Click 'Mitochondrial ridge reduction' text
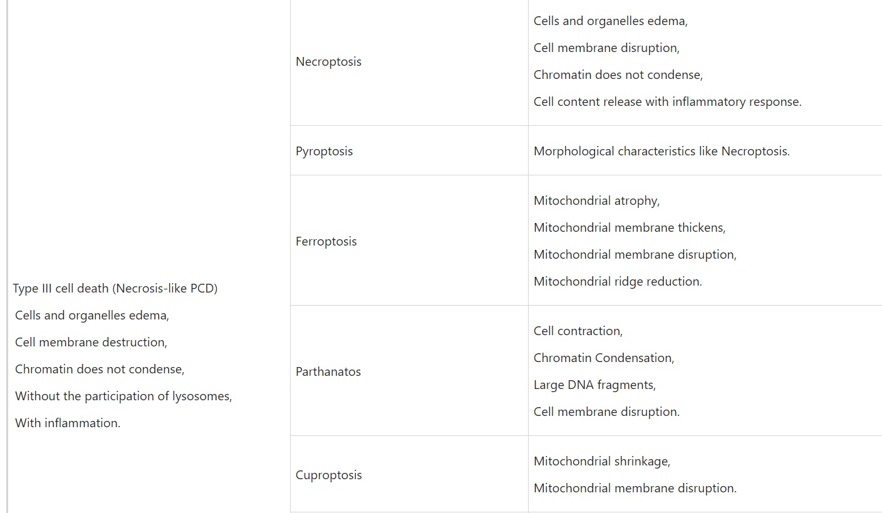882x513 pixels. (x=618, y=282)
